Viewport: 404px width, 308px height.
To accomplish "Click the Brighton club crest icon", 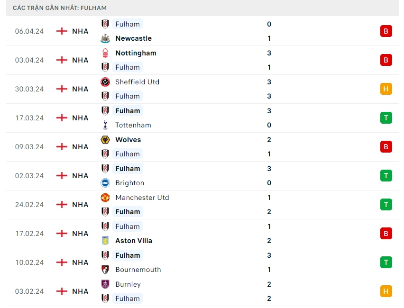I will 105,183.
